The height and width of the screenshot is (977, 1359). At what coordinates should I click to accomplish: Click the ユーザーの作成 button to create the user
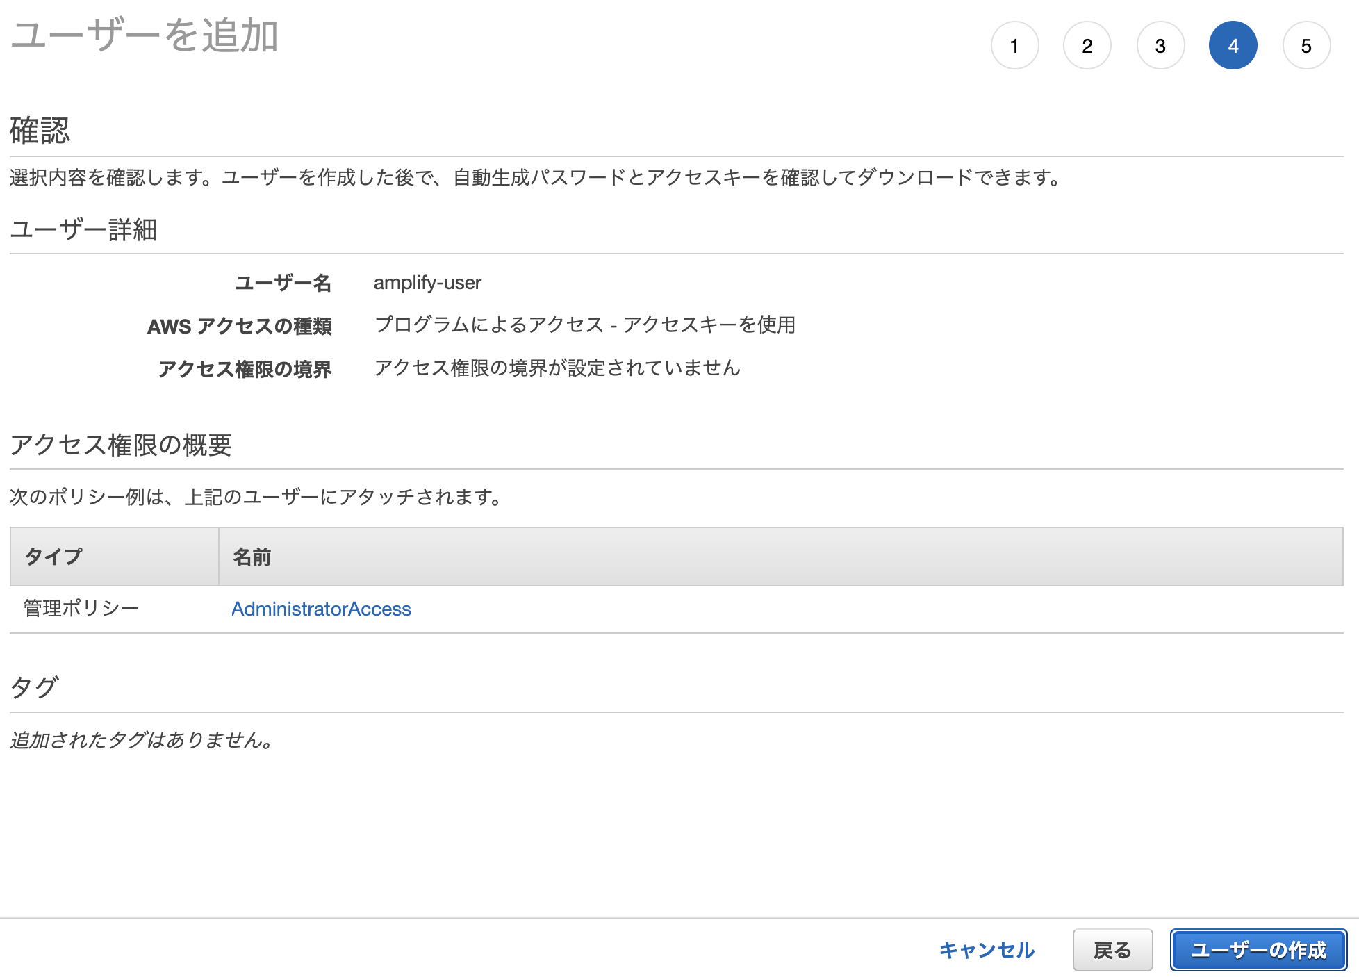click(1259, 950)
